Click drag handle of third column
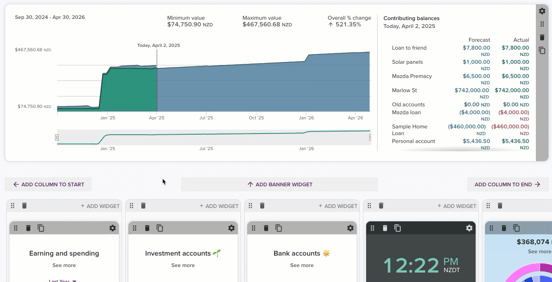The width and height of the screenshot is (552, 282). tap(250, 206)
